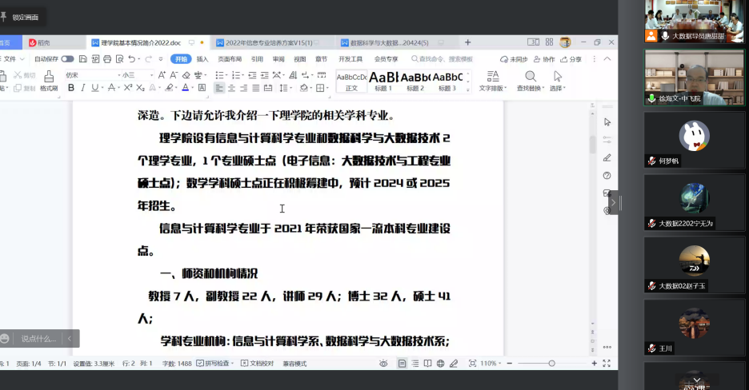749x390 pixels.
Task: Save the document with the save icon
Action: 83,59
